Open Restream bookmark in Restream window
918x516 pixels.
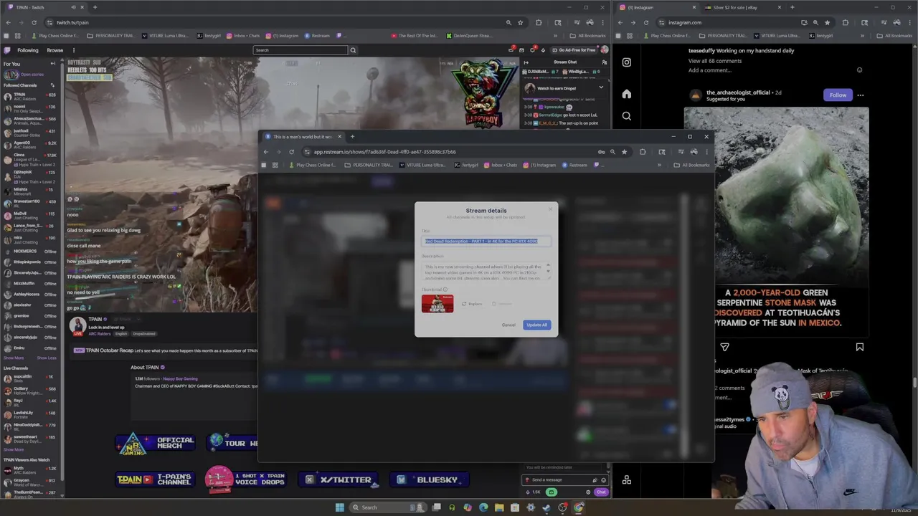(574, 165)
